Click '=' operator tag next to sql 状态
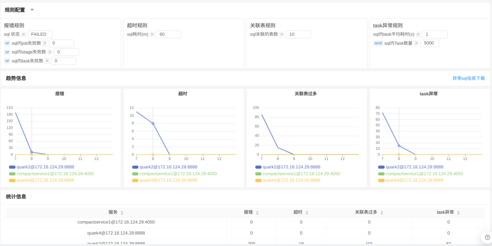The width and height of the screenshot is (492, 246). pos(24,34)
